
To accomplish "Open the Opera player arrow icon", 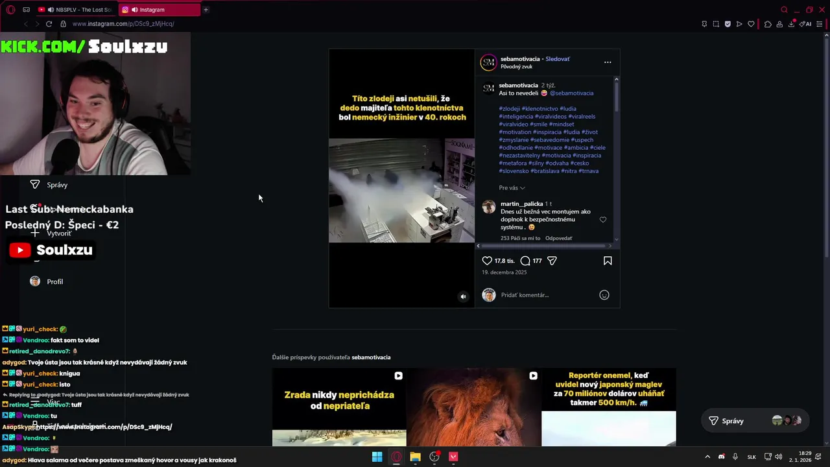I will 739,24.
